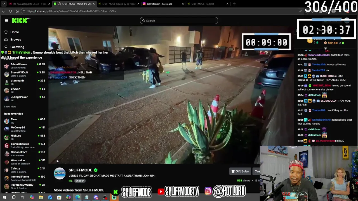Click the browser home icon

pyautogui.click(x=17, y=11)
